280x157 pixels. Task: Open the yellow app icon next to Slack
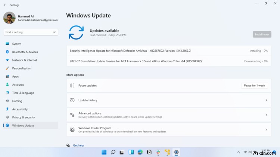point(167,152)
